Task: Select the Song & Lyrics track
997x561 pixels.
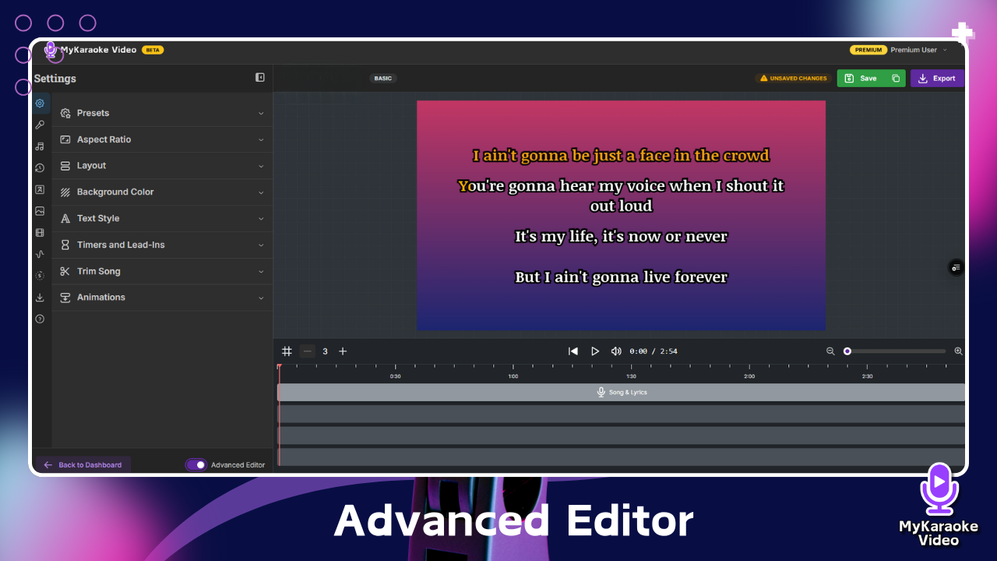Action: (622, 392)
